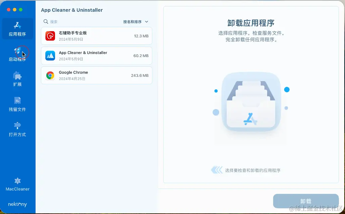Click the nektony logo
Image resolution: width=345 pixels, height=214 pixels.
17,204
